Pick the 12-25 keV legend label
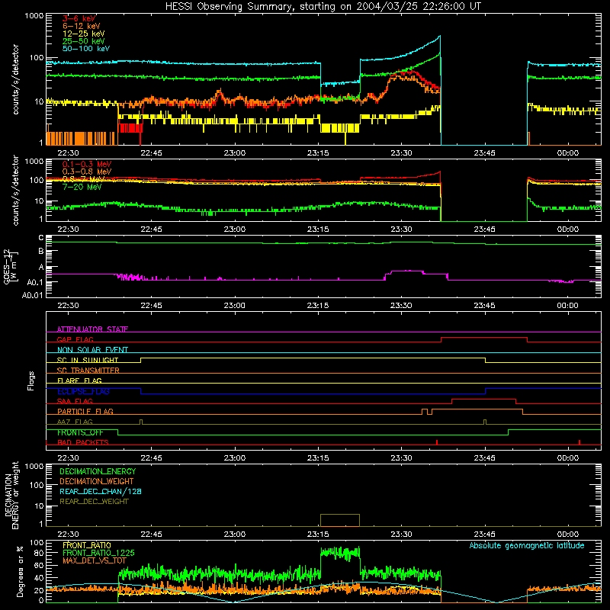 pos(84,34)
